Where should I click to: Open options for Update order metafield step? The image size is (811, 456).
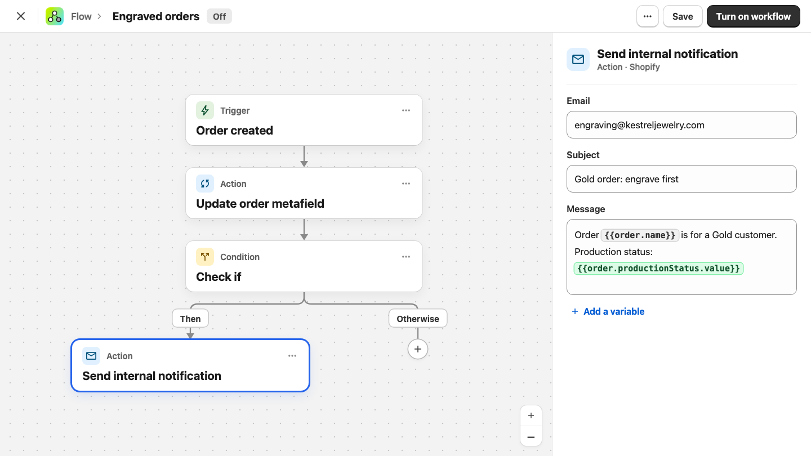point(406,184)
